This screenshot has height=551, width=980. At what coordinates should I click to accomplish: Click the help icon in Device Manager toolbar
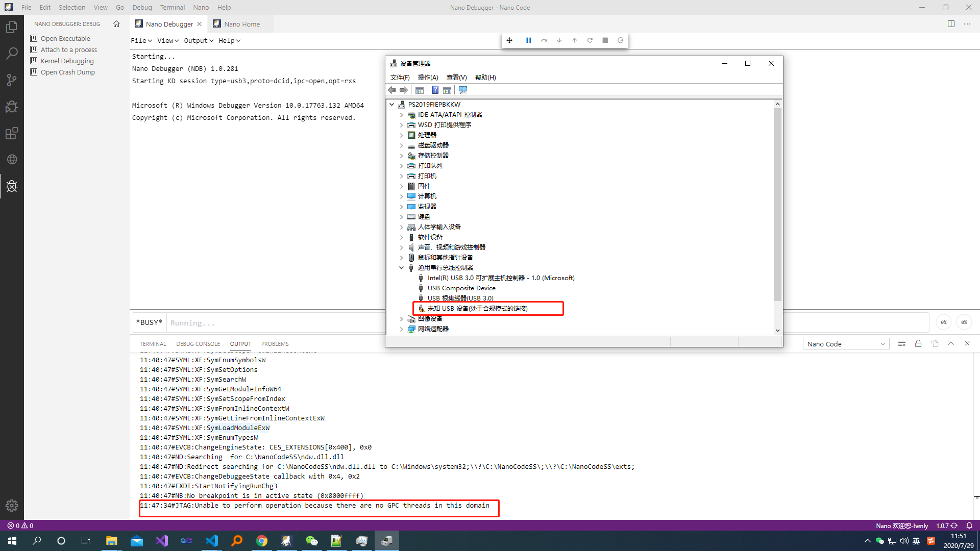tap(435, 90)
